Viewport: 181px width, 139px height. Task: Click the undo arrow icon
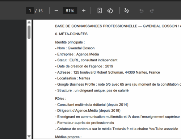click(142, 11)
